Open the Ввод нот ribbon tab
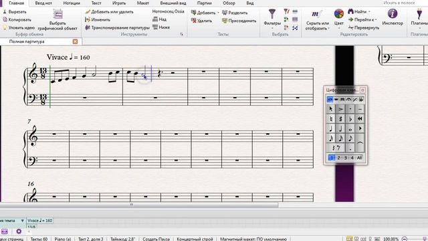The width and height of the screenshot is (428, 241). [x=43, y=3]
